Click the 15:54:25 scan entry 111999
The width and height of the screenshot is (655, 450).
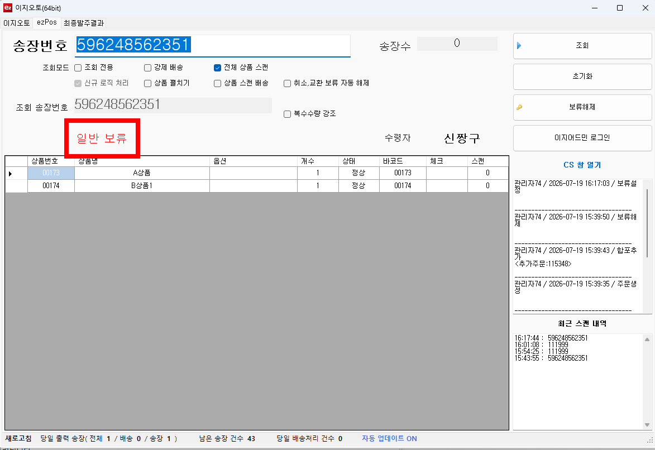point(542,351)
